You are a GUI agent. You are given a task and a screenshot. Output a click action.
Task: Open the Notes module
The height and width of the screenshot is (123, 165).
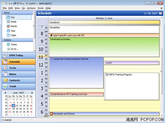coord(19,74)
